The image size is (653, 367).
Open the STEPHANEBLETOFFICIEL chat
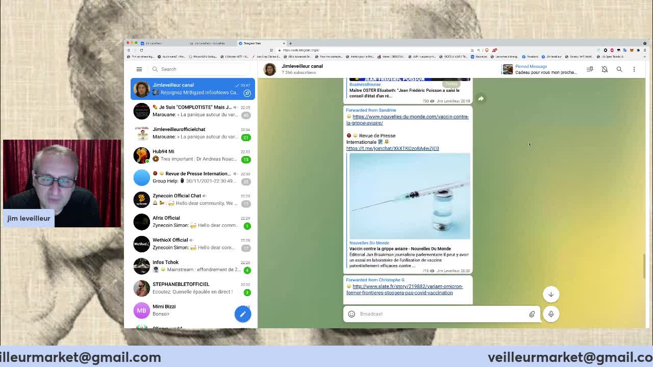click(x=193, y=288)
